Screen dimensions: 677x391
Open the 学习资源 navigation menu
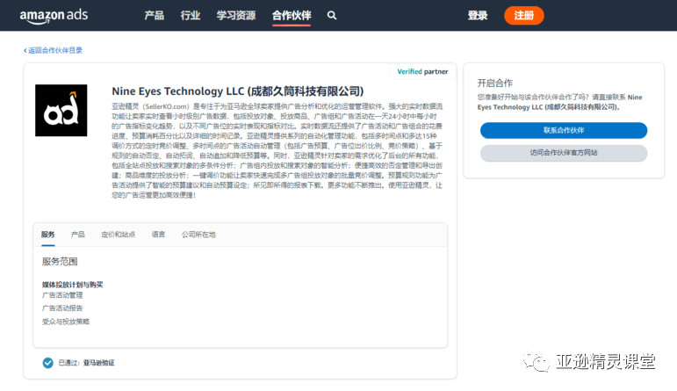pyautogui.click(x=234, y=16)
